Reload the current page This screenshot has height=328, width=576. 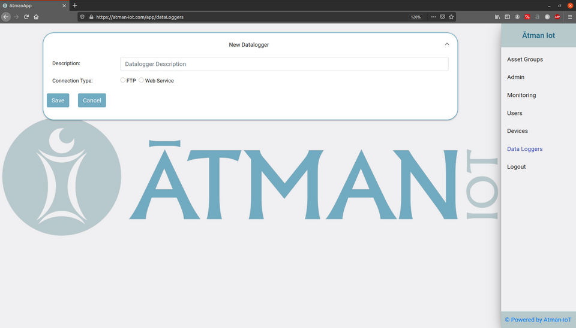[x=26, y=17]
